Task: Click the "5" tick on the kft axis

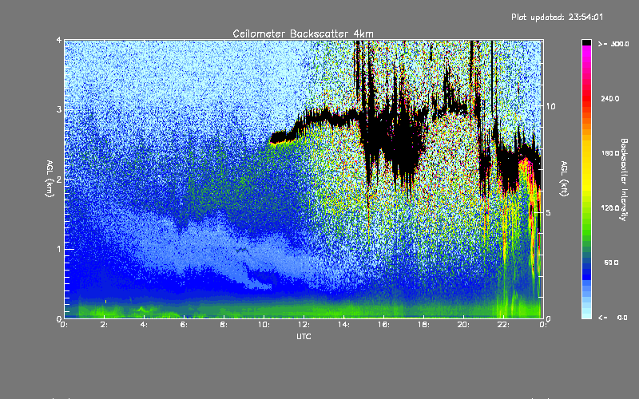Action: 549,213
